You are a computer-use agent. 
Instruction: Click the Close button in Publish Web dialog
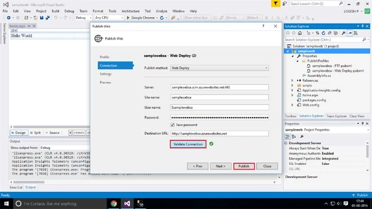pyautogui.click(x=267, y=166)
